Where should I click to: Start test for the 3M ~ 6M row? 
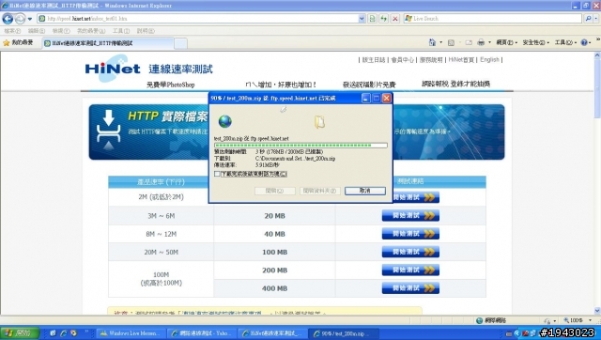coord(410,215)
